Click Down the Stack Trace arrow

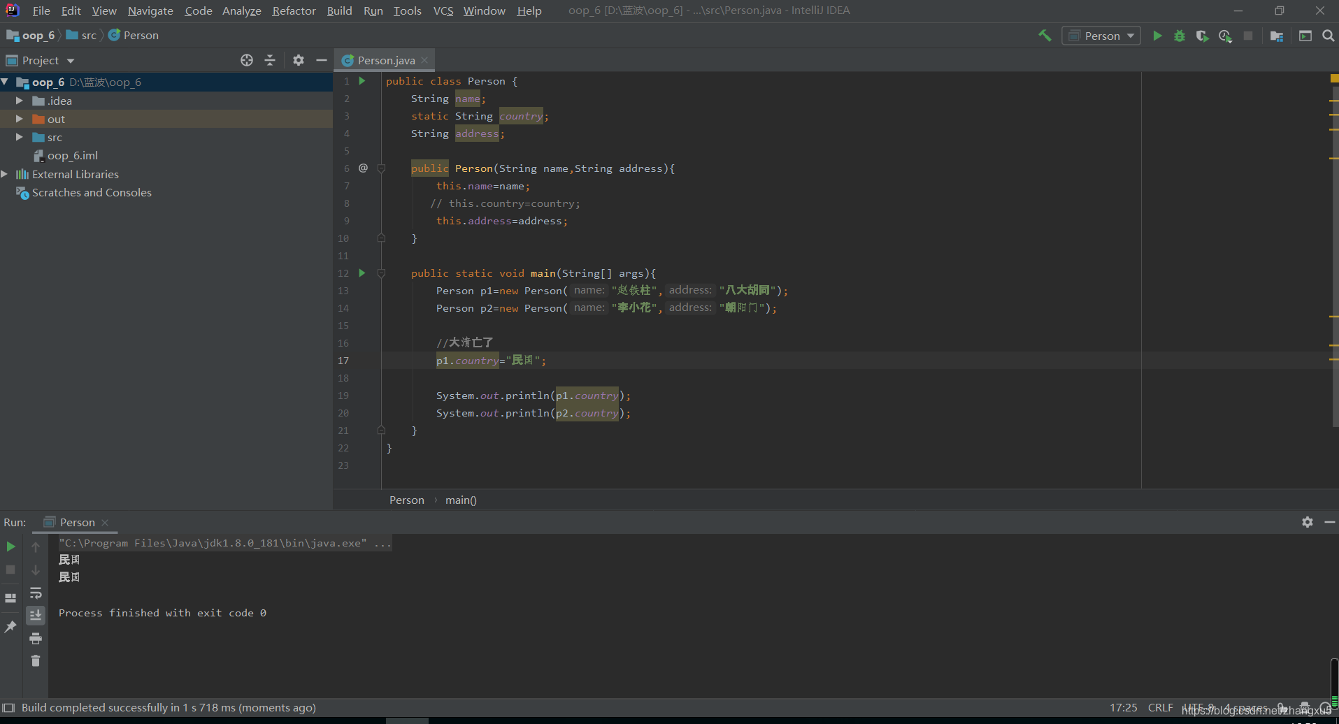pos(36,570)
